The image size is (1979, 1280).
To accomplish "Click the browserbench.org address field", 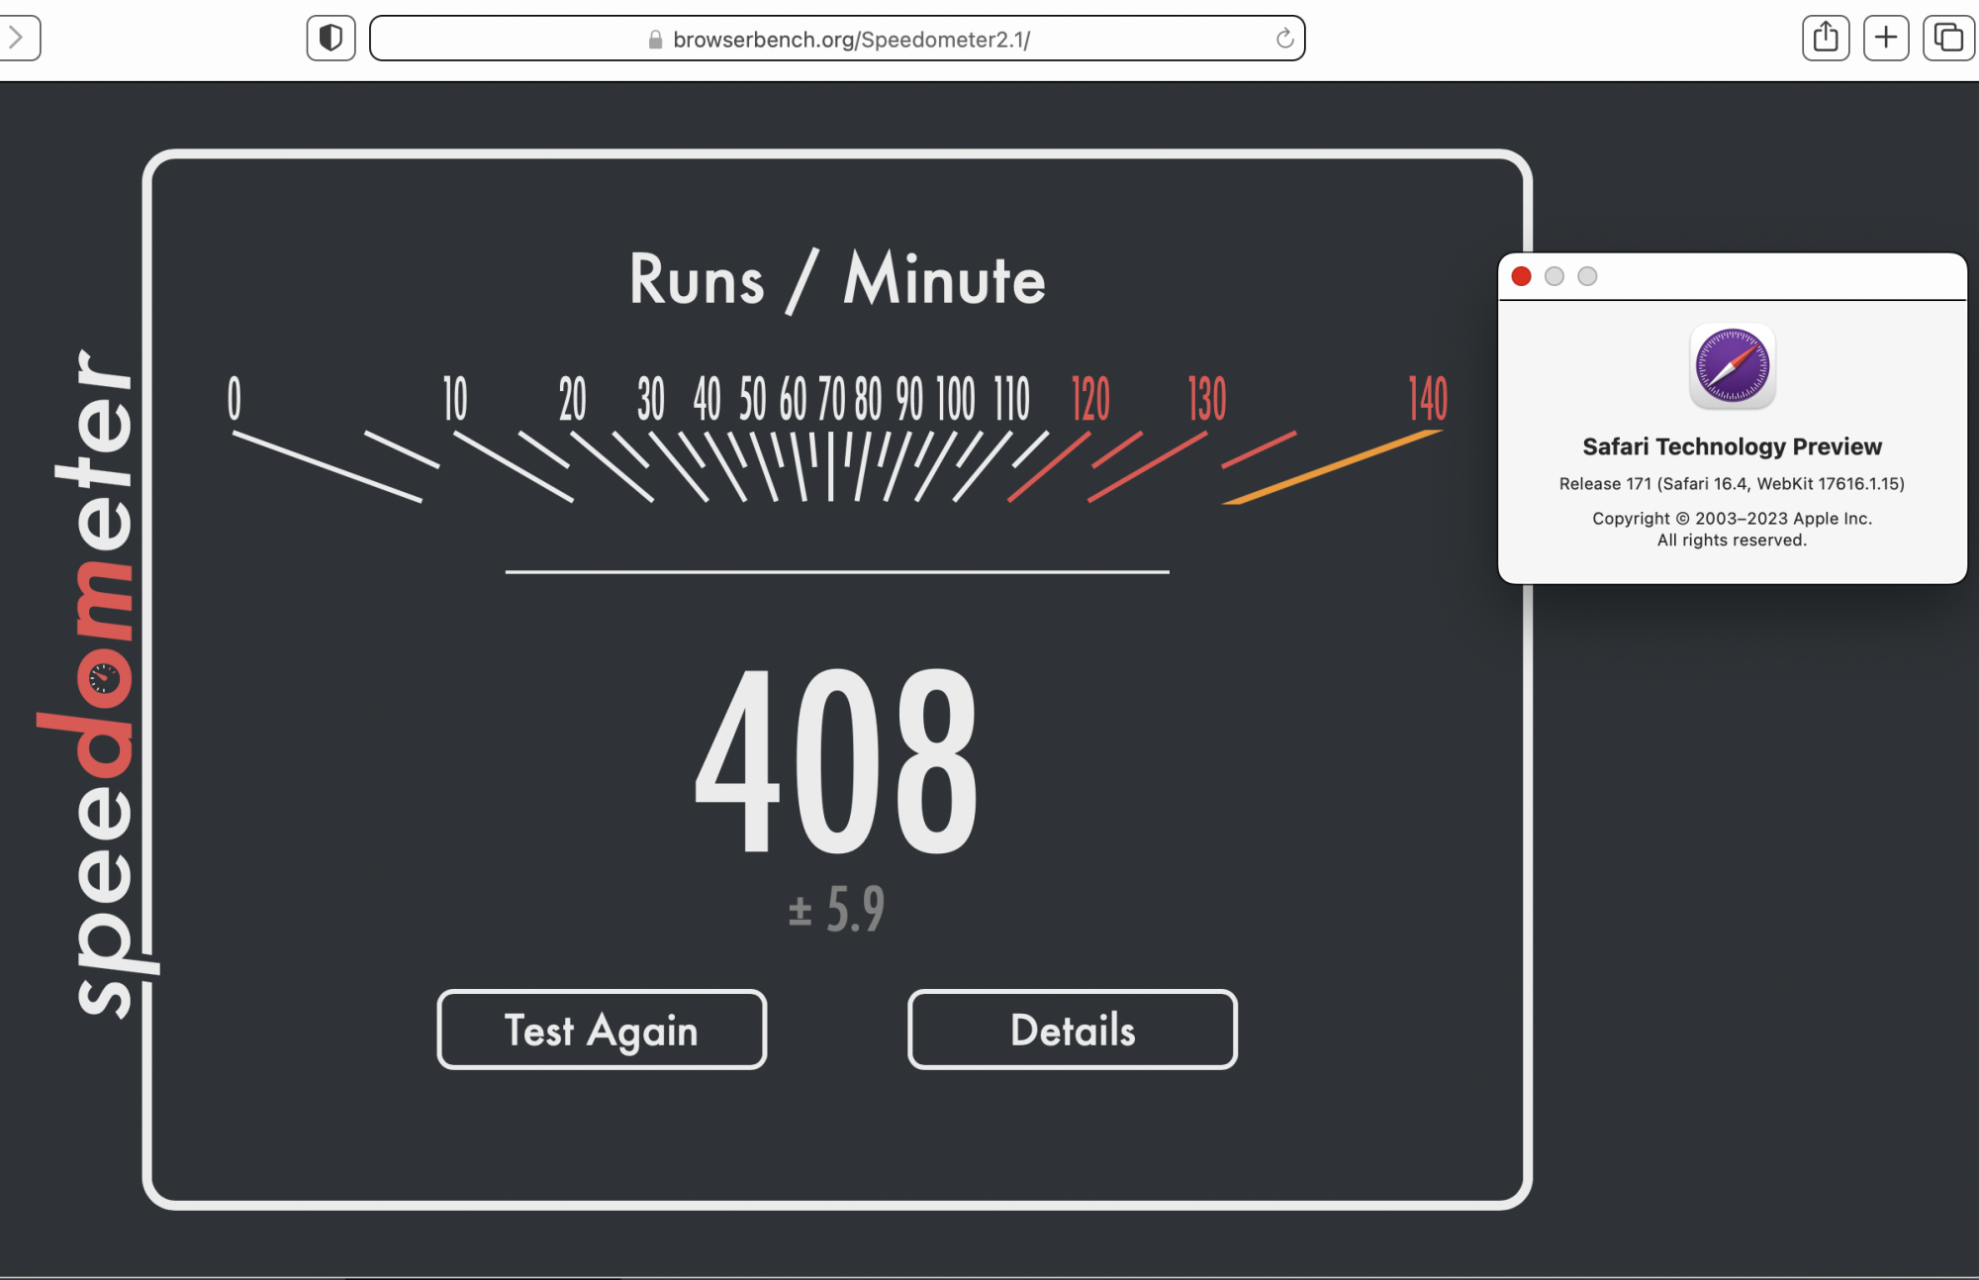I will tap(851, 40).
